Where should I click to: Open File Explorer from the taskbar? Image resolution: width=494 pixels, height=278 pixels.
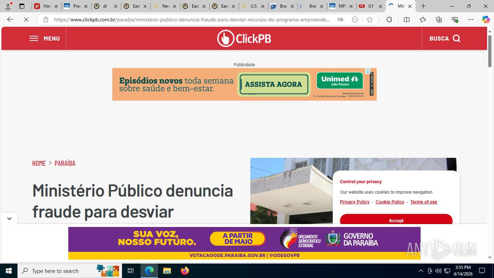pyautogui.click(x=167, y=271)
